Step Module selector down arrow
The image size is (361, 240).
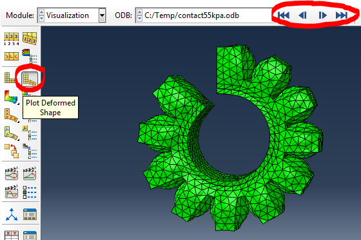tap(41, 19)
